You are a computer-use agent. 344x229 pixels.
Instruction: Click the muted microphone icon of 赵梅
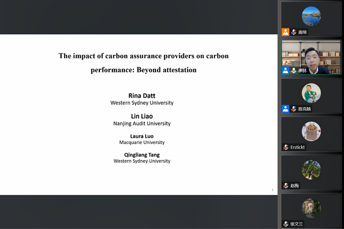[286, 186]
